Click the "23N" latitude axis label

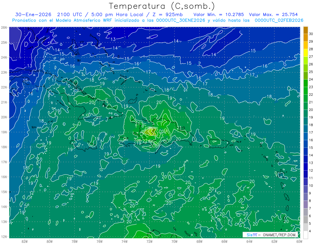point(4,72)
